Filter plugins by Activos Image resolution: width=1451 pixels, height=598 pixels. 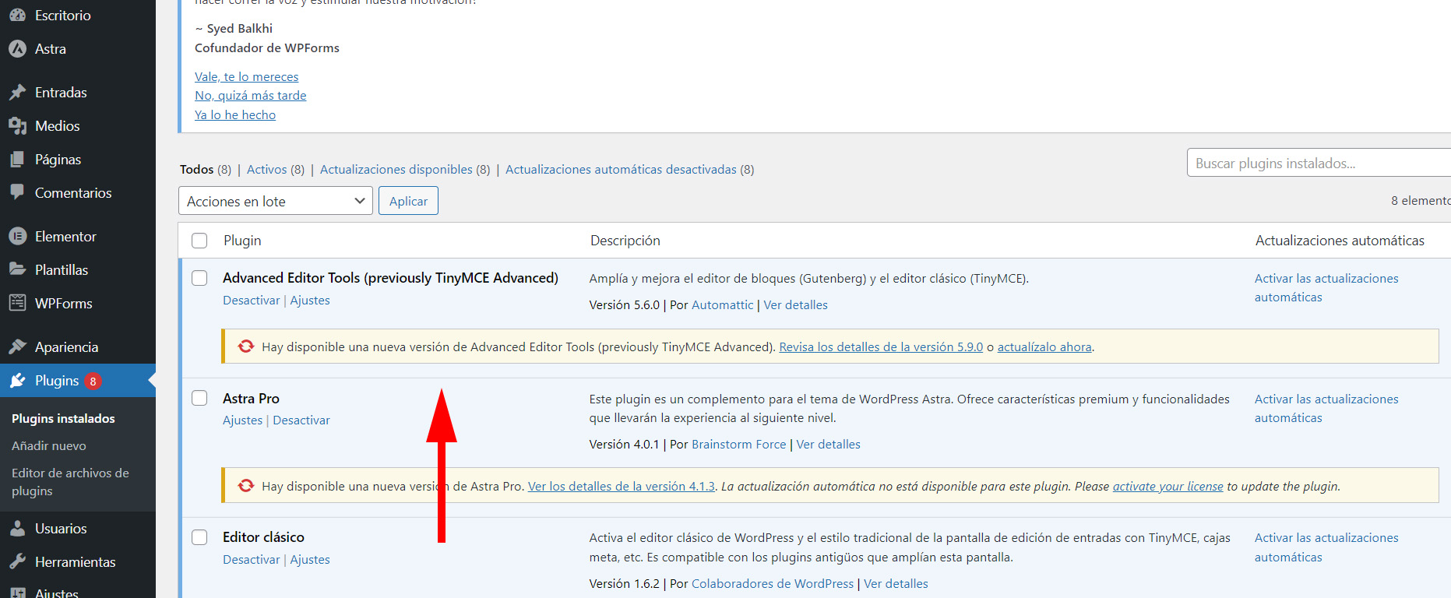[x=267, y=169]
